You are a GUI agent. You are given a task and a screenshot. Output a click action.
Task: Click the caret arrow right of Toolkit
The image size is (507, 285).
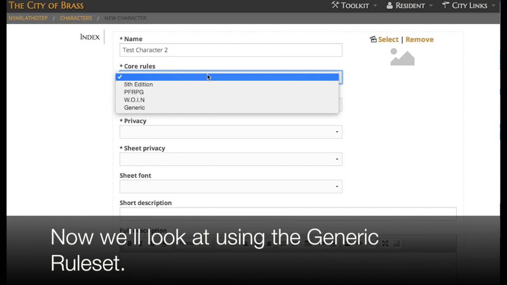tap(375, 6)
